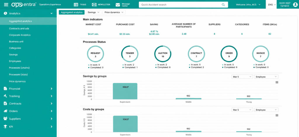The height and width of the screenshot is (137, 299).
Task: Open Employee dropdown in Costs by groups
Action: pos(266,110)
